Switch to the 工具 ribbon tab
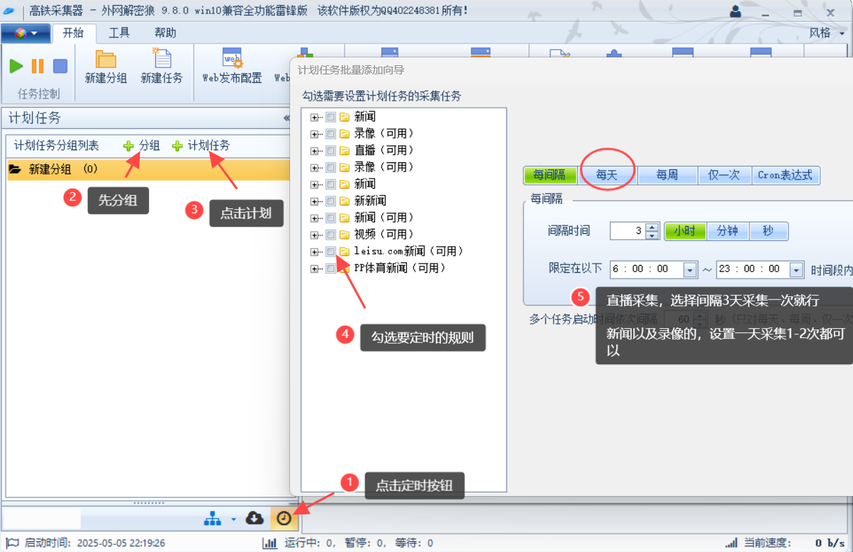Image resolution: width=853 pixels, height=552 pixels. pos(119,33)
